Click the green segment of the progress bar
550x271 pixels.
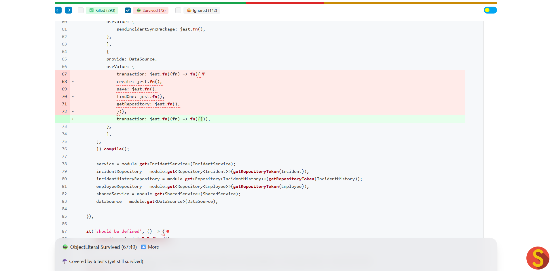(150, 3)
